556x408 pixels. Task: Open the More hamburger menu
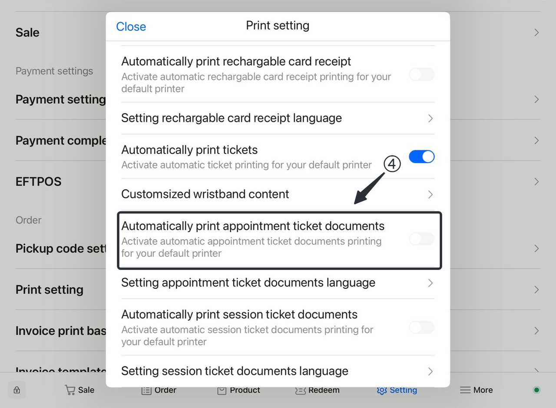(465, 390)
